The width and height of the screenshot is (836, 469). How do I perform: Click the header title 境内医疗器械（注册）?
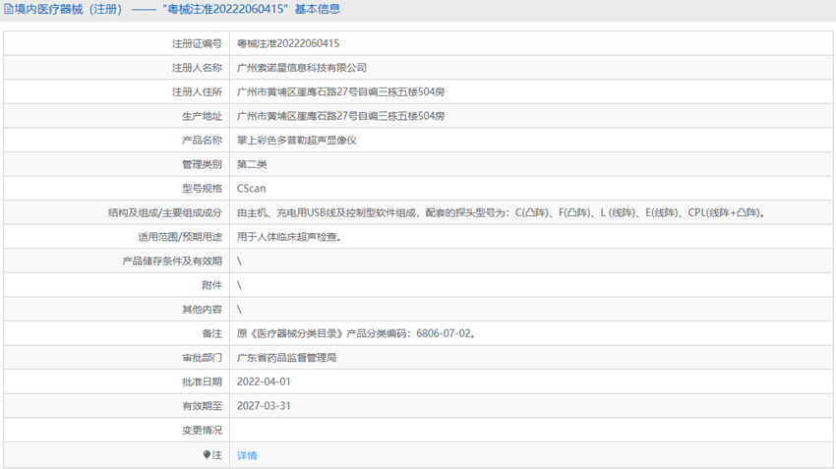click(71, 9)
